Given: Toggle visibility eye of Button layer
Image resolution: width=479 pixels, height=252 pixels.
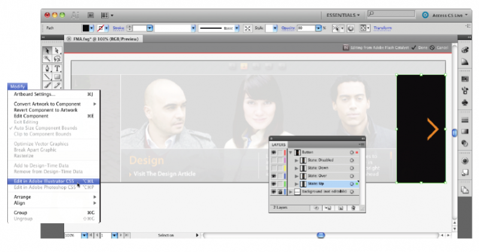Looking at the screenshot, I should coord(274,152).
